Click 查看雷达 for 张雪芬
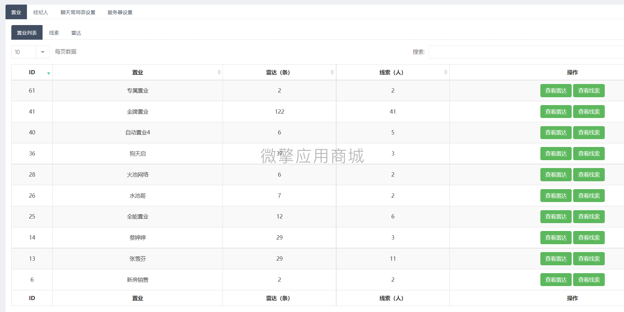Image resolution: width=624 pixels, height=312 pixels. [x=556, y=259]
